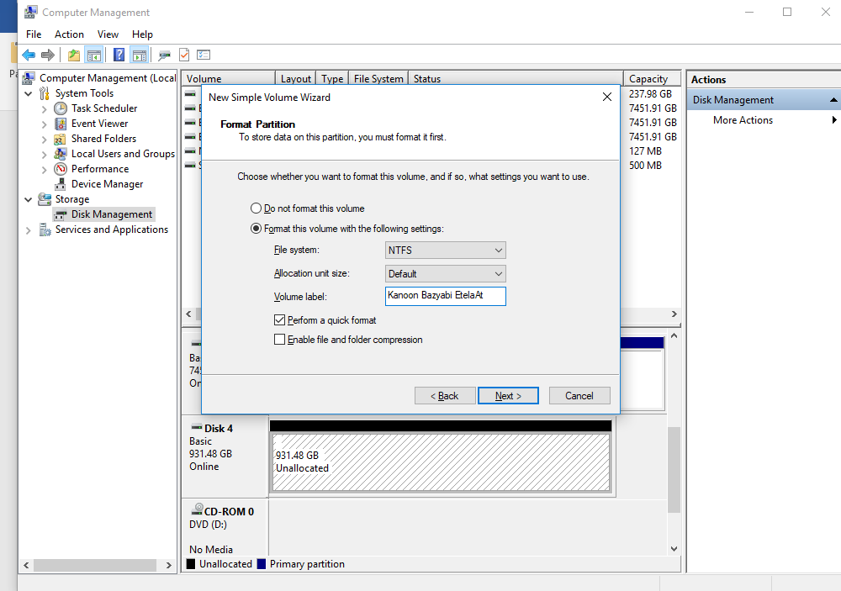
Task: Open the Action menu
Action: point(69,34)
